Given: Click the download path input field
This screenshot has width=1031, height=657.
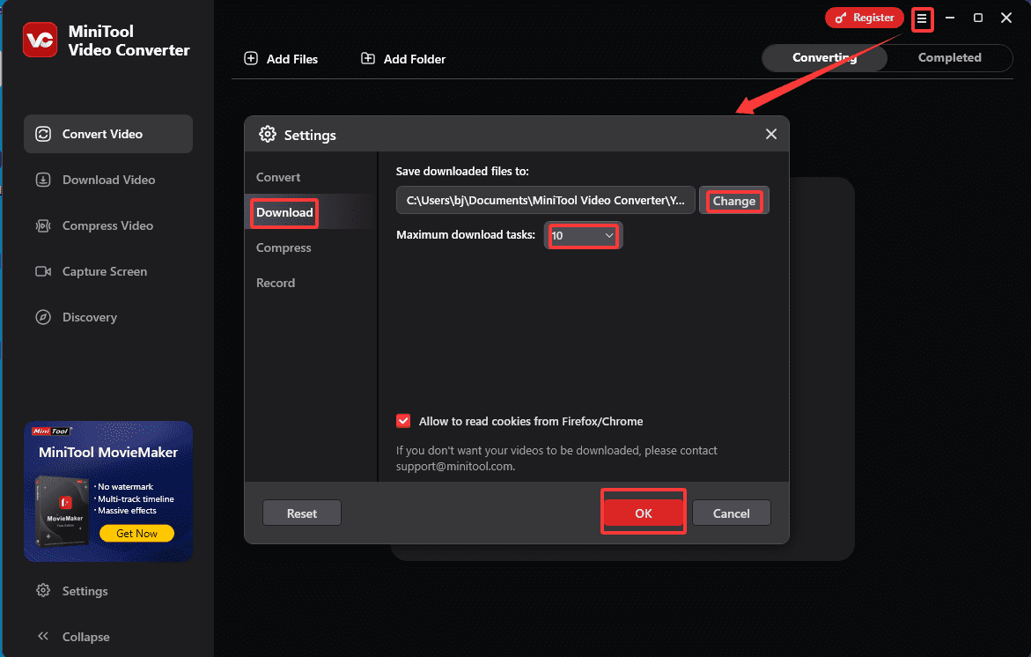Looking at the screenshot, I should pyautogui.click(x=545, y=201).
